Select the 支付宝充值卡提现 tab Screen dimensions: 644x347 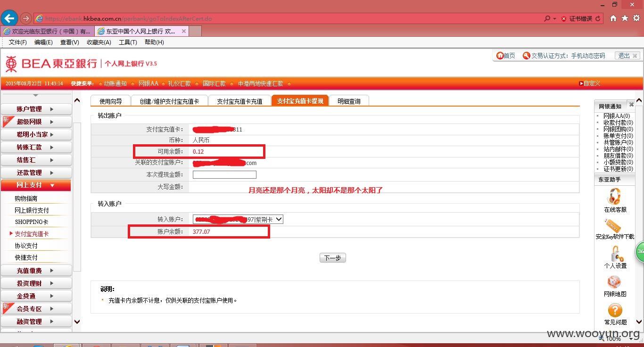point(300,101)
